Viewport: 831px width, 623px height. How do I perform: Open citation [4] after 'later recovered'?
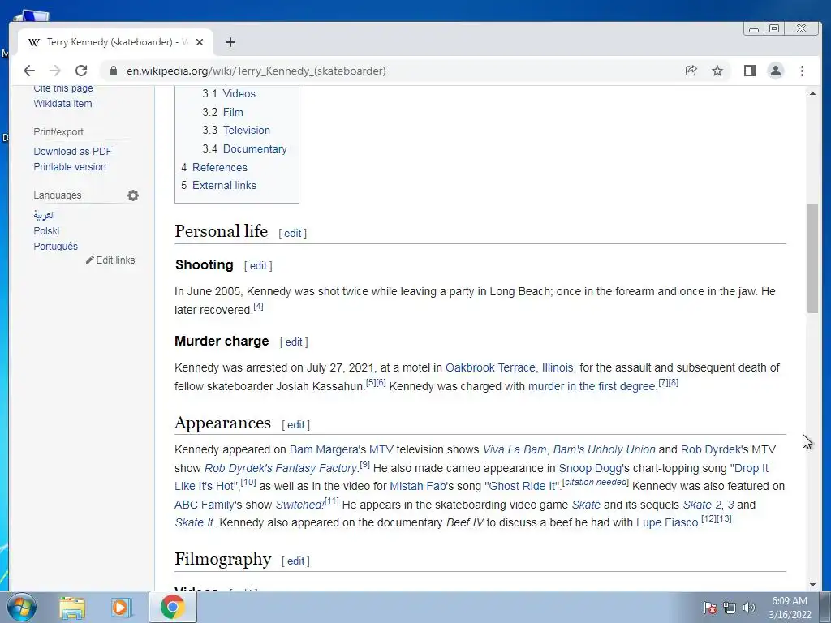258,306
